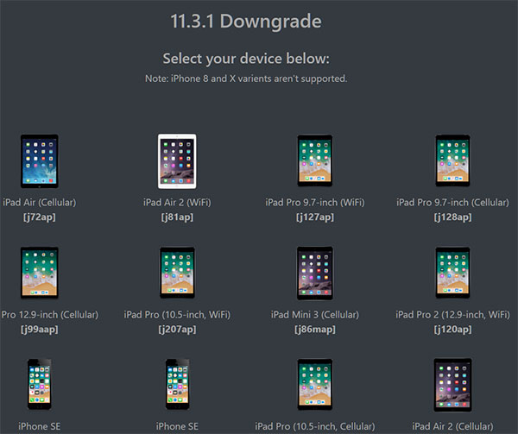The image size is (518, 434).
Task: Pick the iPad Air 2 (Cellular) device image
Action: [x=452, y=386]
